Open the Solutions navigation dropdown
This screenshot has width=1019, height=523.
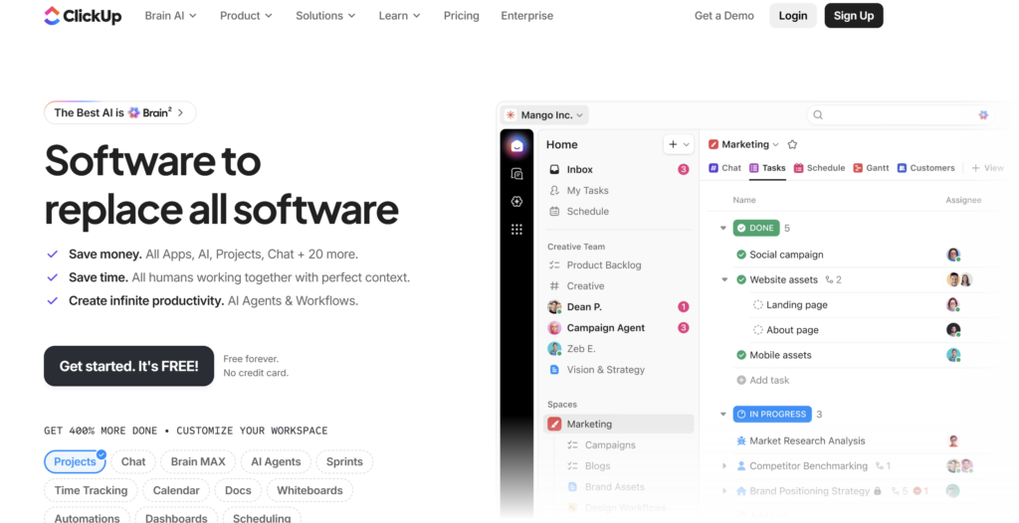click(325, 16)
